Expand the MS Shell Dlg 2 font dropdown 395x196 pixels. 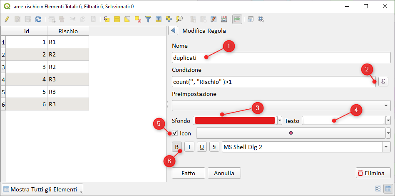pos(387,147)
